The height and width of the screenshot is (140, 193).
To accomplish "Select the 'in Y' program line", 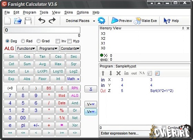I will point(144,85).
